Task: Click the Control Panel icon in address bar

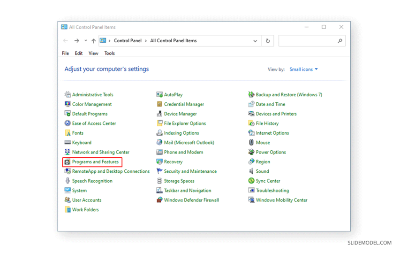Action: [x=103, y=40]
